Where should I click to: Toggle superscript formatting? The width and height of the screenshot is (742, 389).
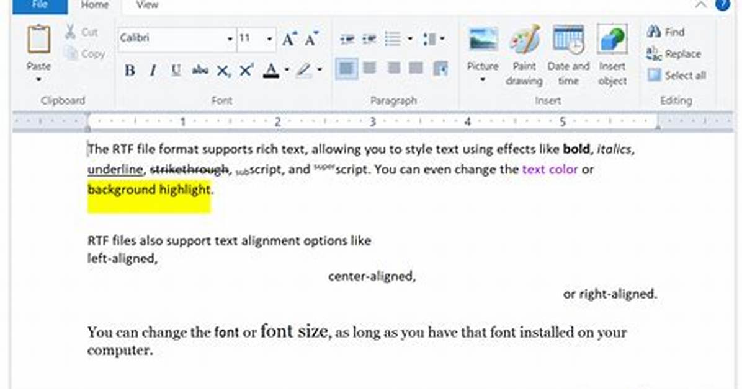click(x=246, y=70)
